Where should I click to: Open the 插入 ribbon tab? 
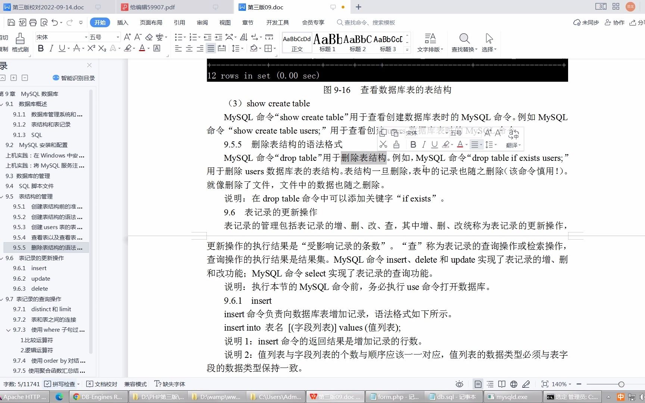tap(122, 23)
